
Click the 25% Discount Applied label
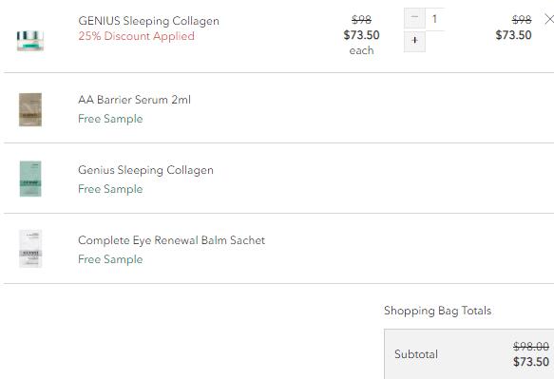coord(137,36)
